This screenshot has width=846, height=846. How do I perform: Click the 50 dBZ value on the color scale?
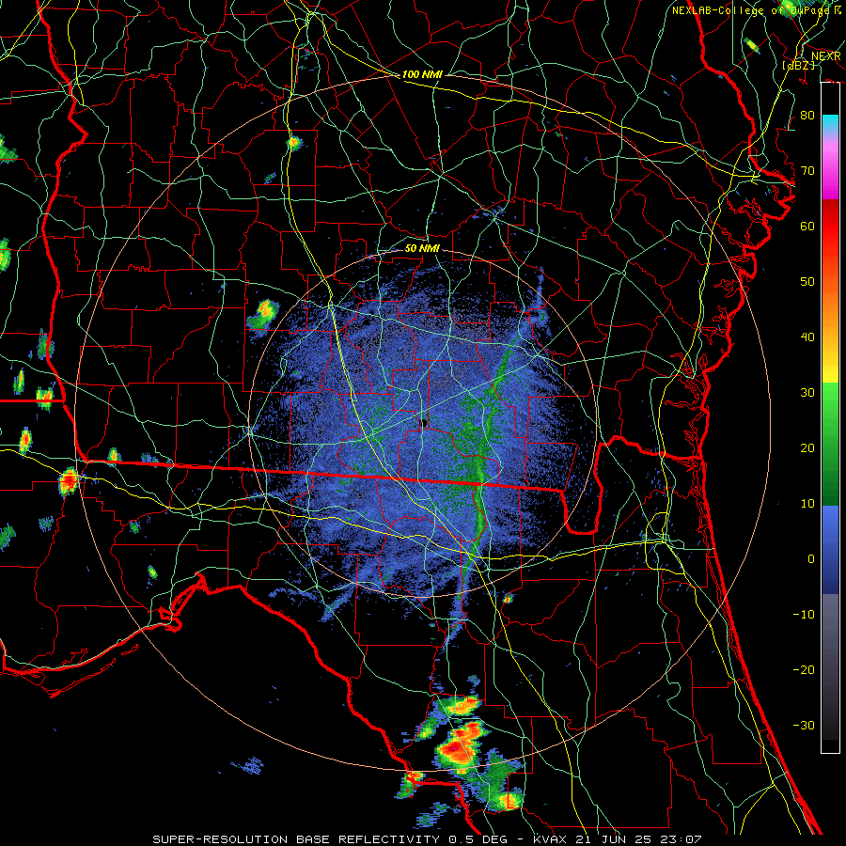[807, 282]
